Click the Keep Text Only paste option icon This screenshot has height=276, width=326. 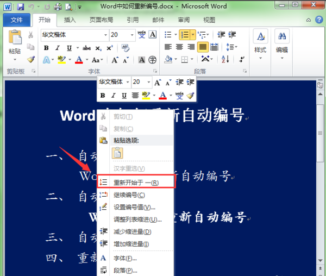point(117,153)
